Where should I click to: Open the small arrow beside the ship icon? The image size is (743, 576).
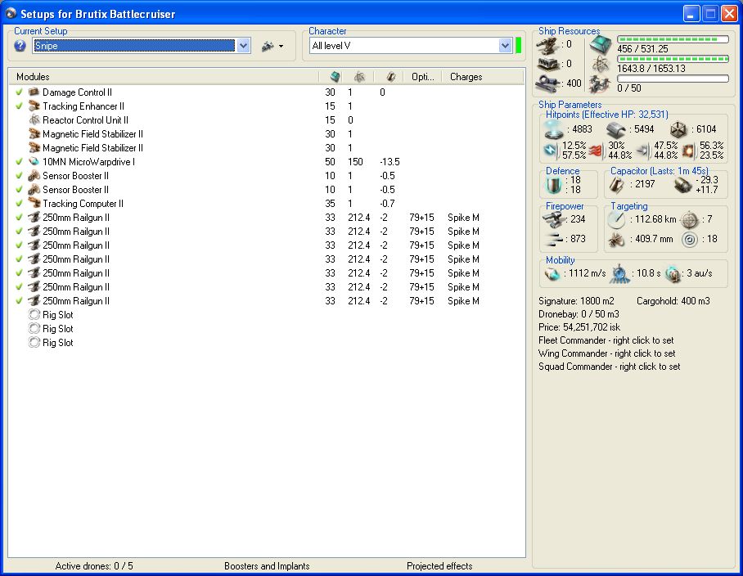click(x=281, y=47)
